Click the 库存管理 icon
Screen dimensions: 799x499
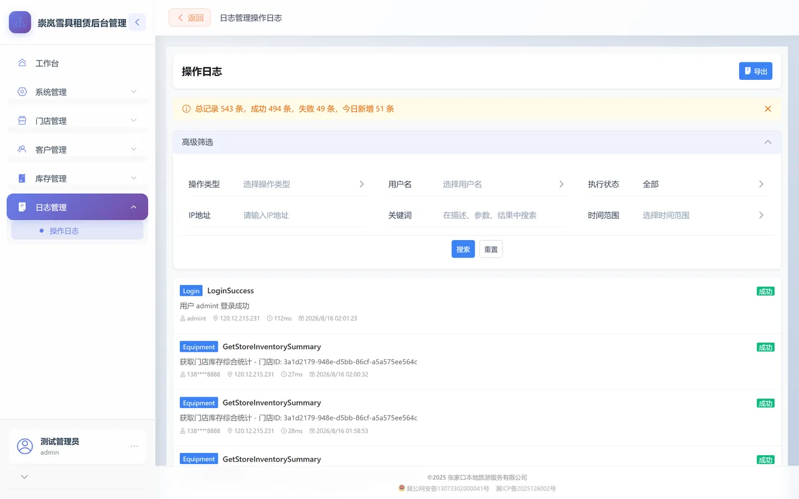tap(22, 178)
